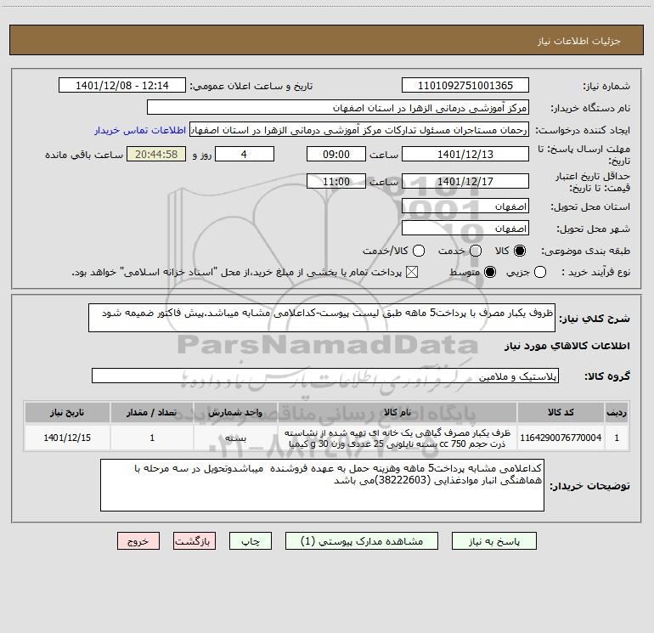Click the buyer organization name field
654x633 pixels.
pos(338,108)
